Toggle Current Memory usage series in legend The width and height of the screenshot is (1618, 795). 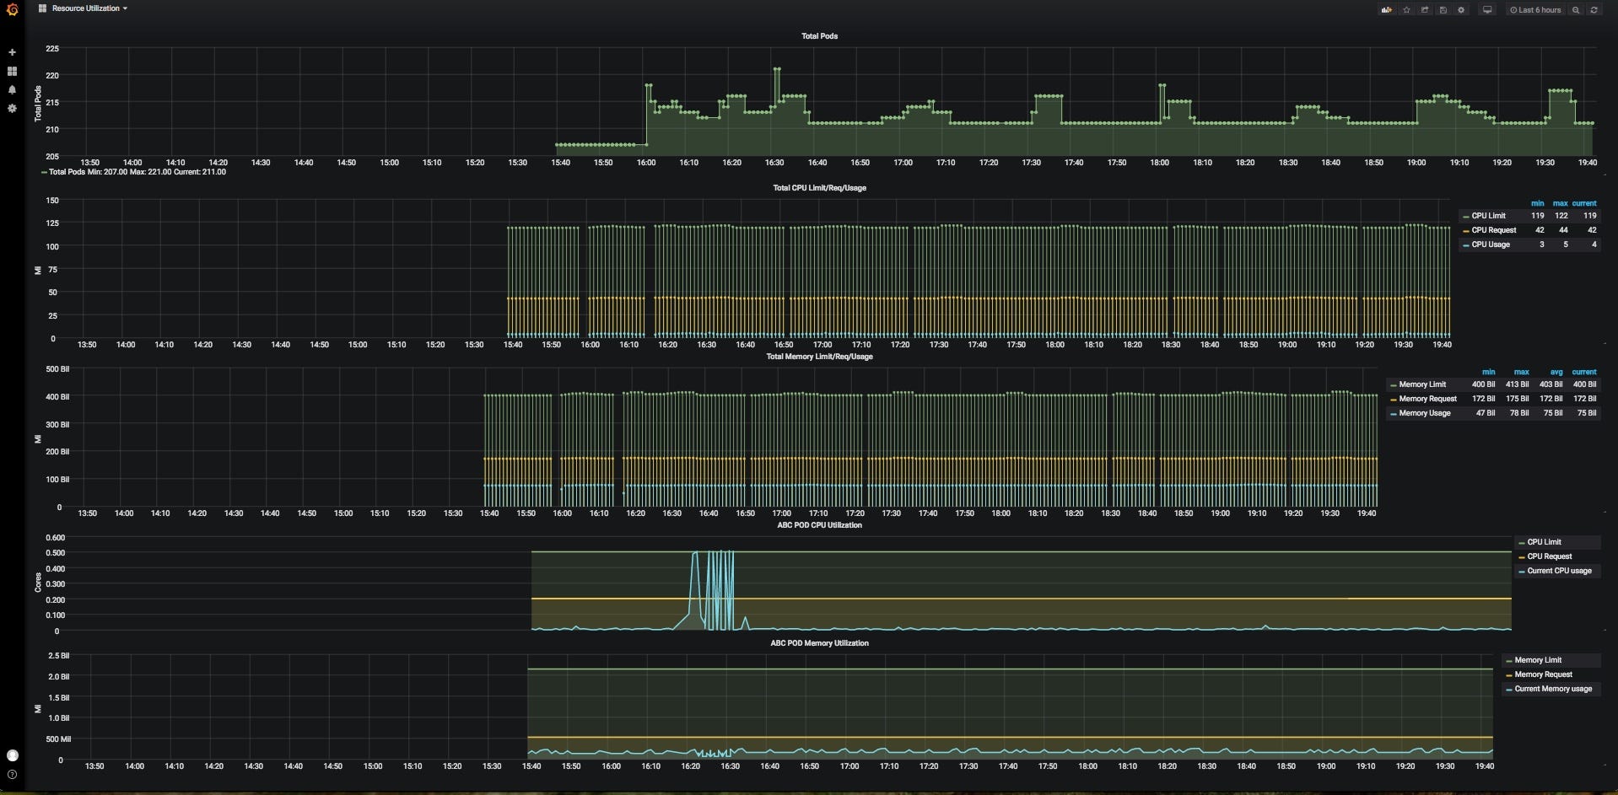tap(1553, 689)
